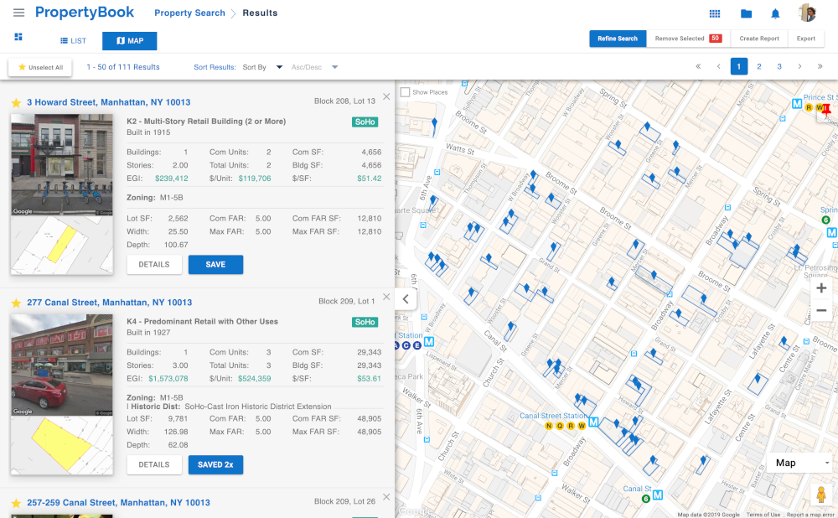Jump to first results page
Screen dimensions: 838x518
tap(698, 67)
